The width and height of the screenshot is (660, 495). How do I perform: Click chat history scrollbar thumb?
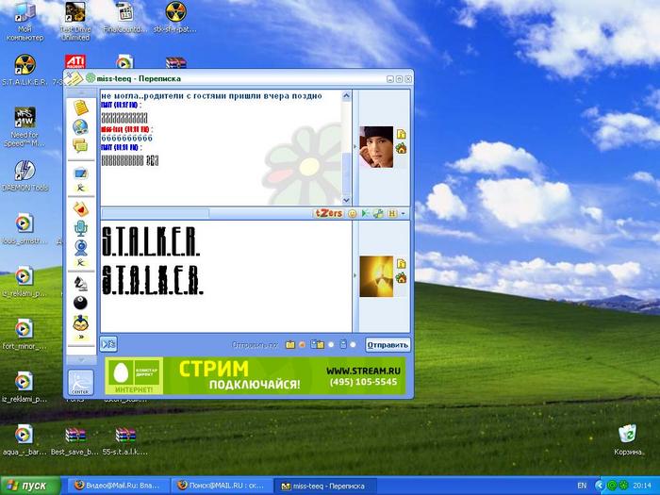tap(346, 173)
